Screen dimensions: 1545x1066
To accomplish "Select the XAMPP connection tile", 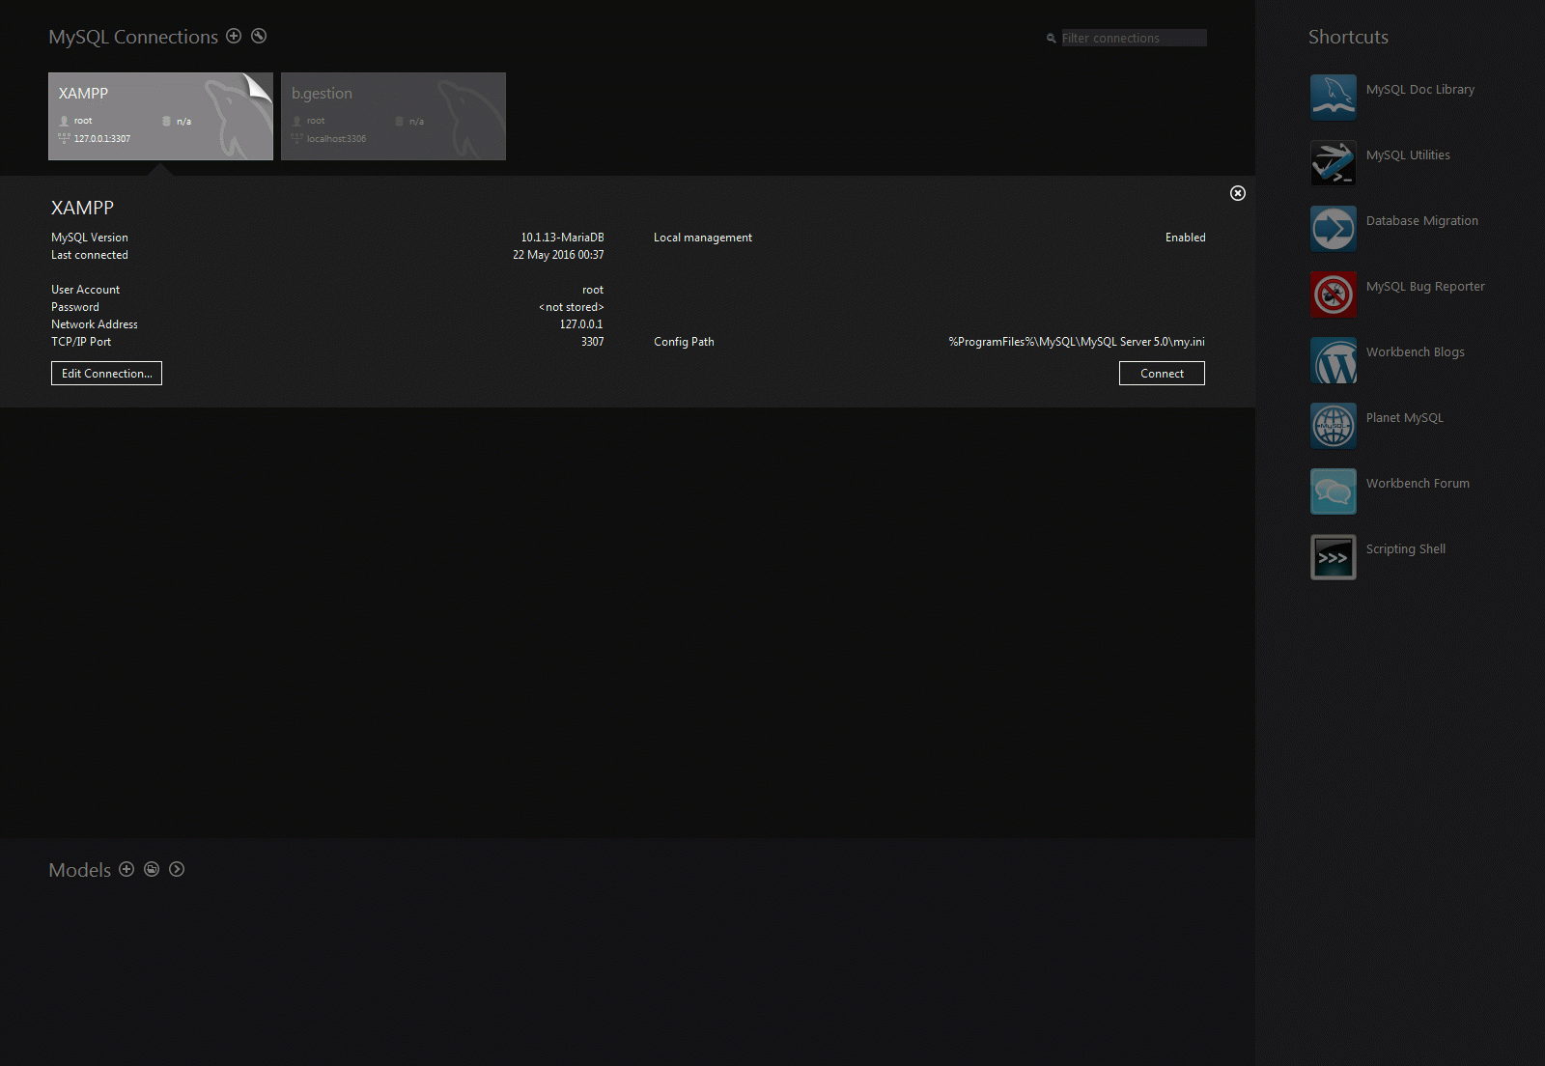I will (x=160, y=116).
